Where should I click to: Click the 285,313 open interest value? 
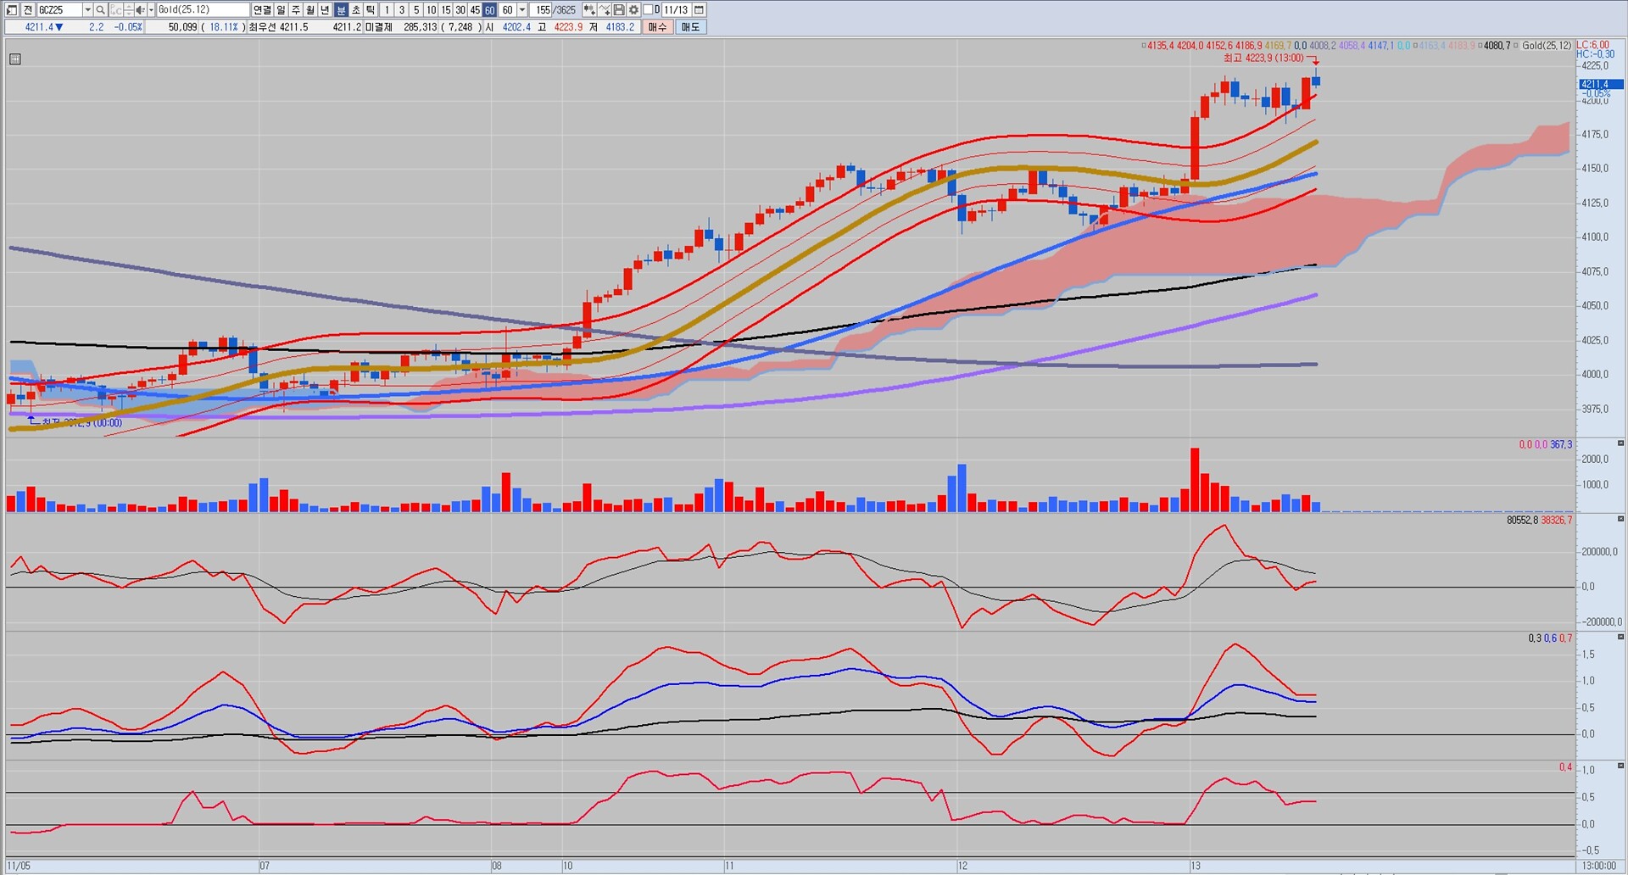click(421, 27)
